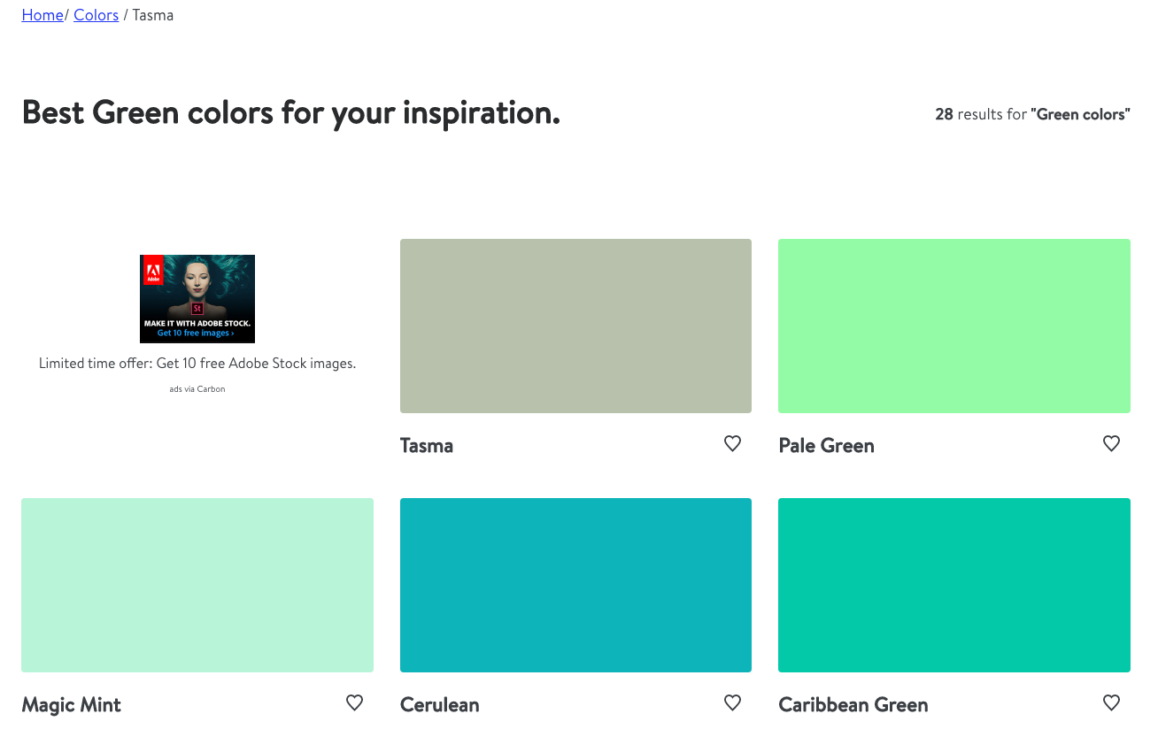1158x729 pixels.
Task: Open the Home breadcrumb link
Action: click(x=42, y=15)
